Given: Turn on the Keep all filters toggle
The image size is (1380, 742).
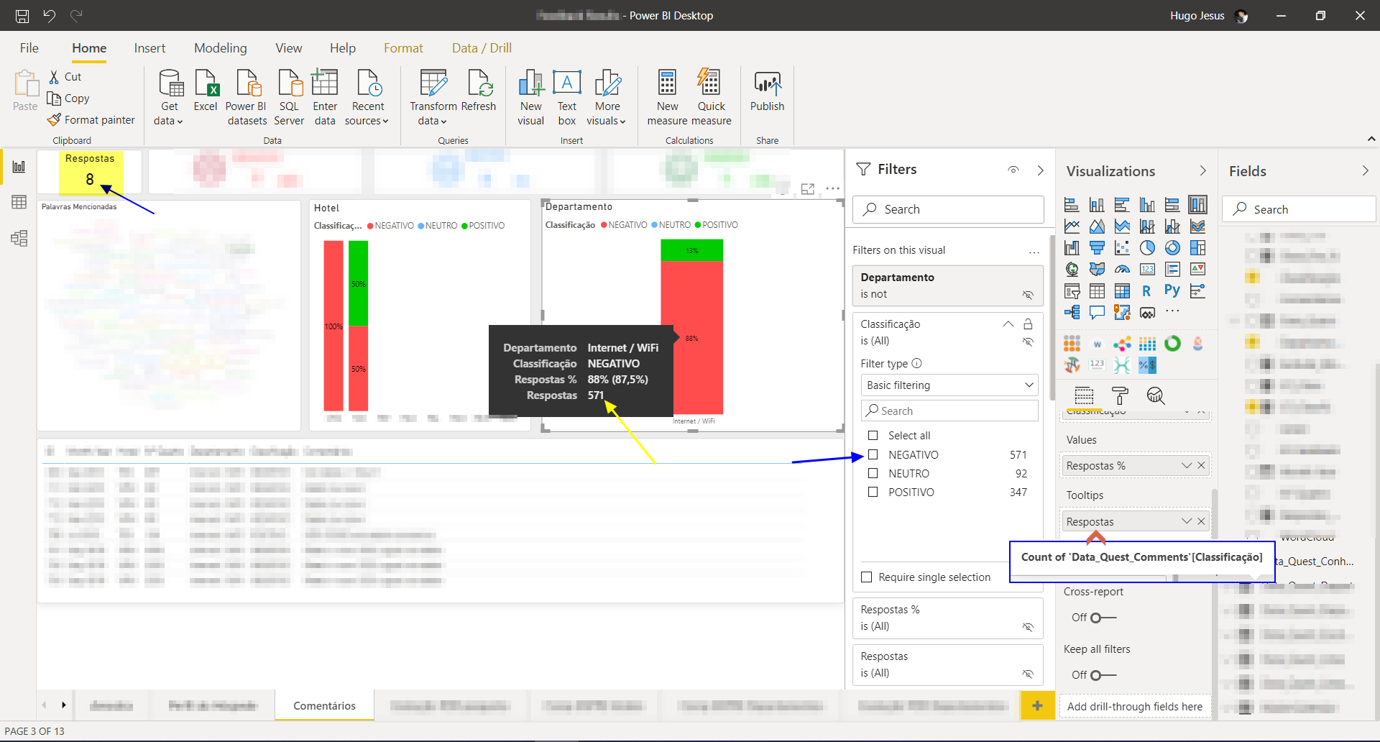Looking at the screenshot, I should click(x=1103, y=675).
